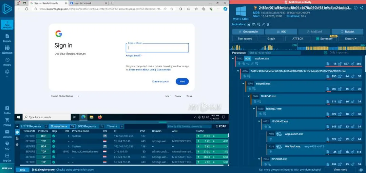The width and height of the screenshot is (366, 173).
Task: Open the History section icon
Action: click(7, 60)
